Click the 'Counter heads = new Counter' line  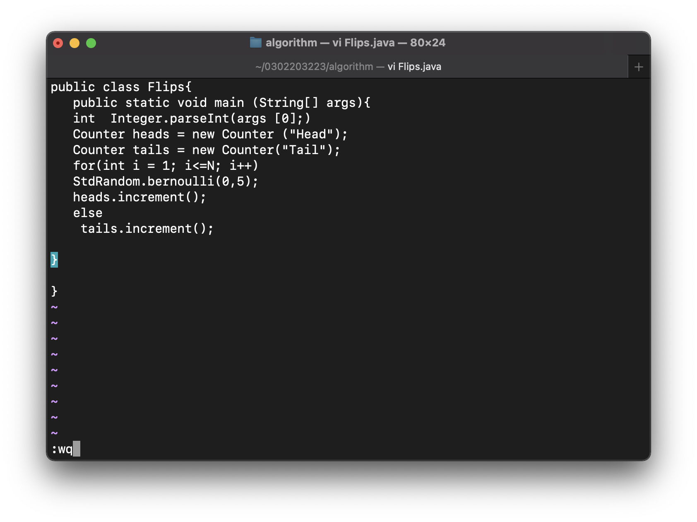coord(210,134)
